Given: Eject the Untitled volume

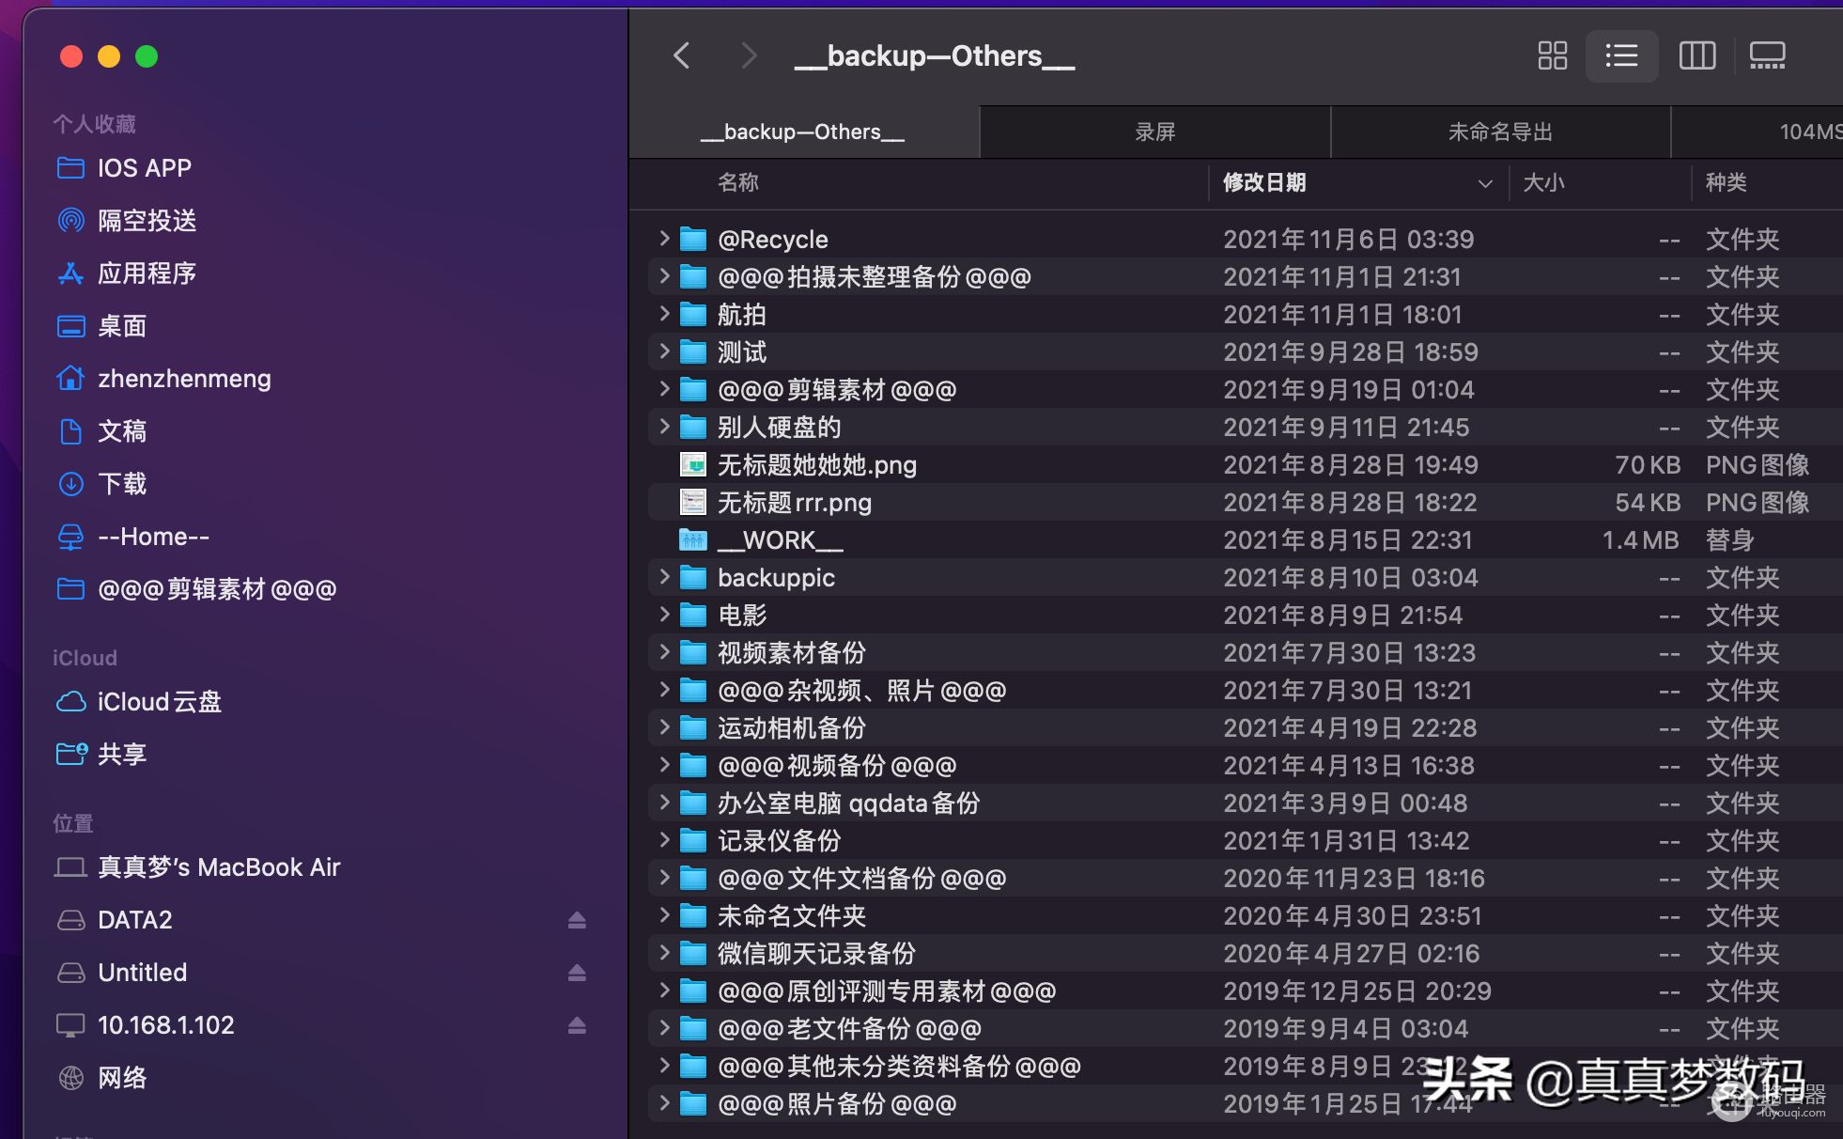Looking at the screenshot, I should (x=577, y=973).
